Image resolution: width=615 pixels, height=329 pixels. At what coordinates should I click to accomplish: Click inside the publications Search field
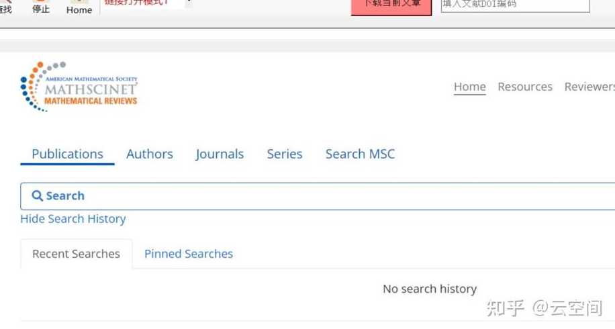click(x=318, y=196)
